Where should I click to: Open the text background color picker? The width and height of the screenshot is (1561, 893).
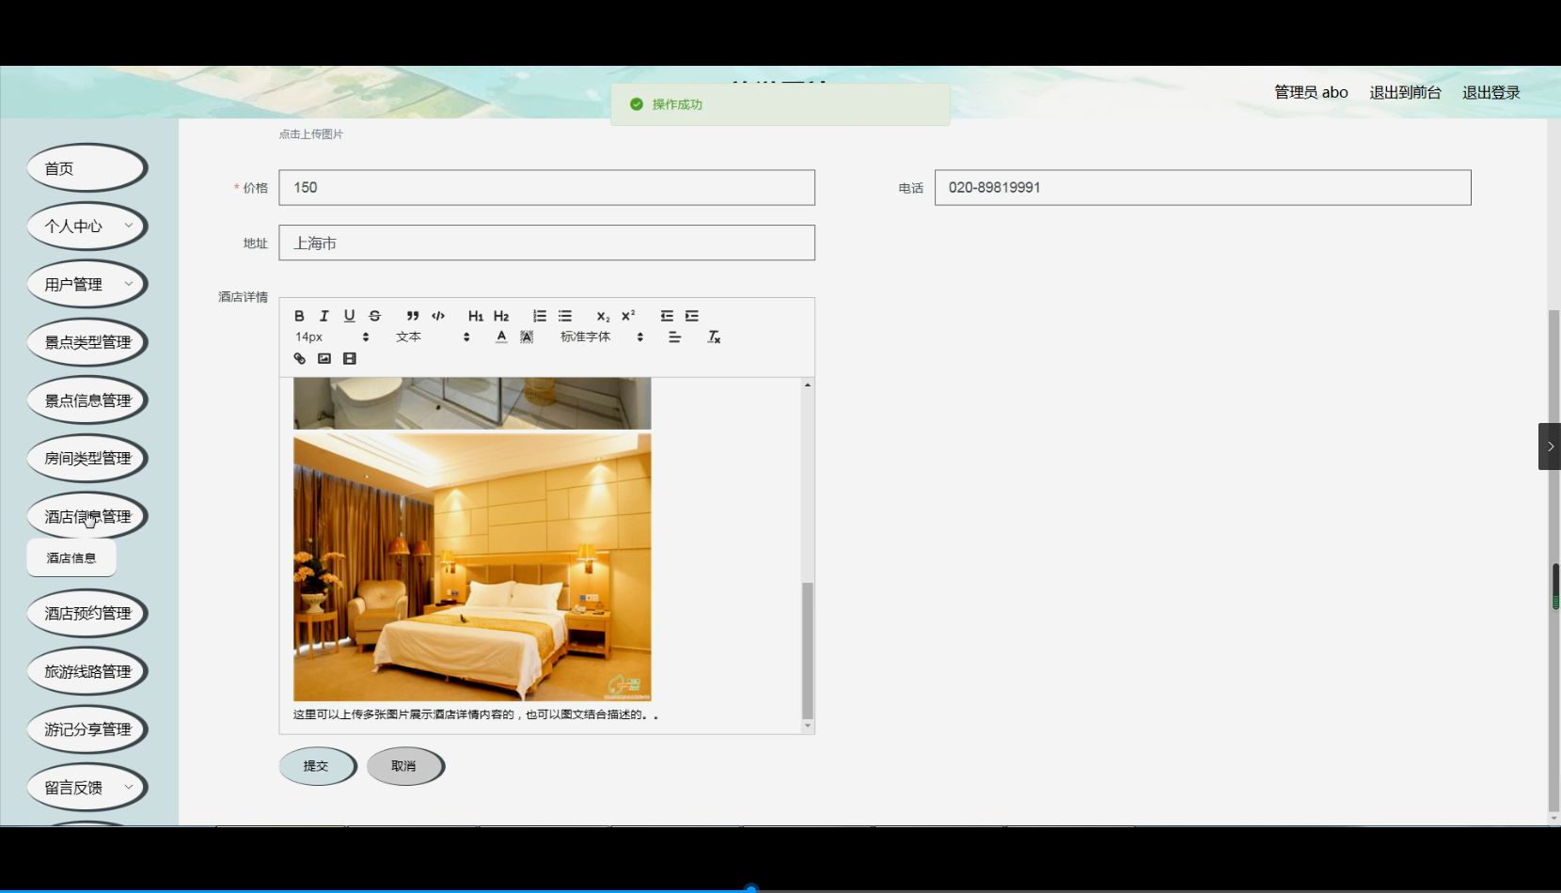527,337
